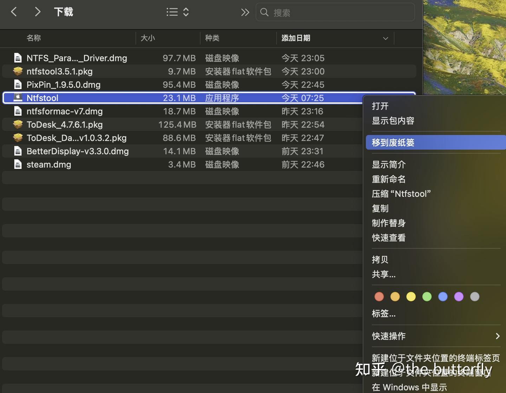Image resolution: width=506 pixels, height=393 pixels.
Task: Click the ntfstool3.5.1.pkg installer package icon
Action: [x=18, y=71]
